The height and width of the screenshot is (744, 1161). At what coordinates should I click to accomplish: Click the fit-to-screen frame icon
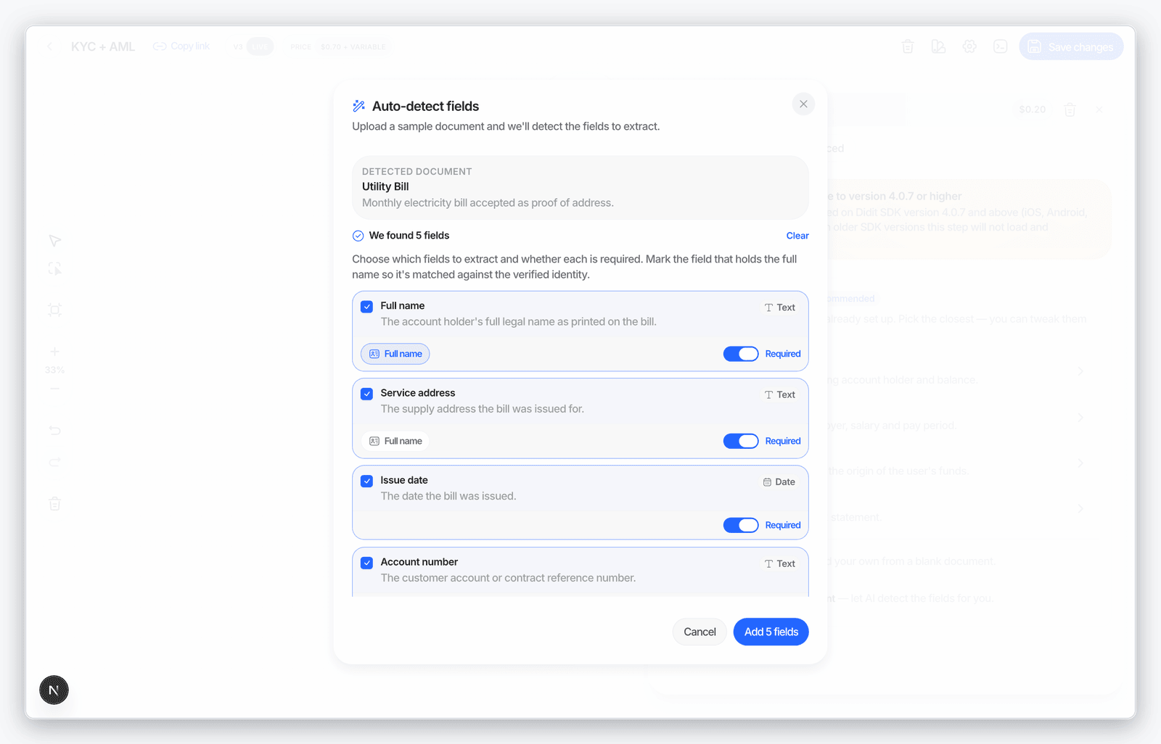click(54, 310)
